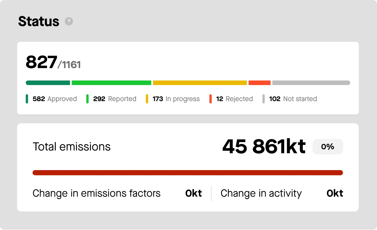
Task: Click the red Rejected legend marker
Action: [210, 99]
